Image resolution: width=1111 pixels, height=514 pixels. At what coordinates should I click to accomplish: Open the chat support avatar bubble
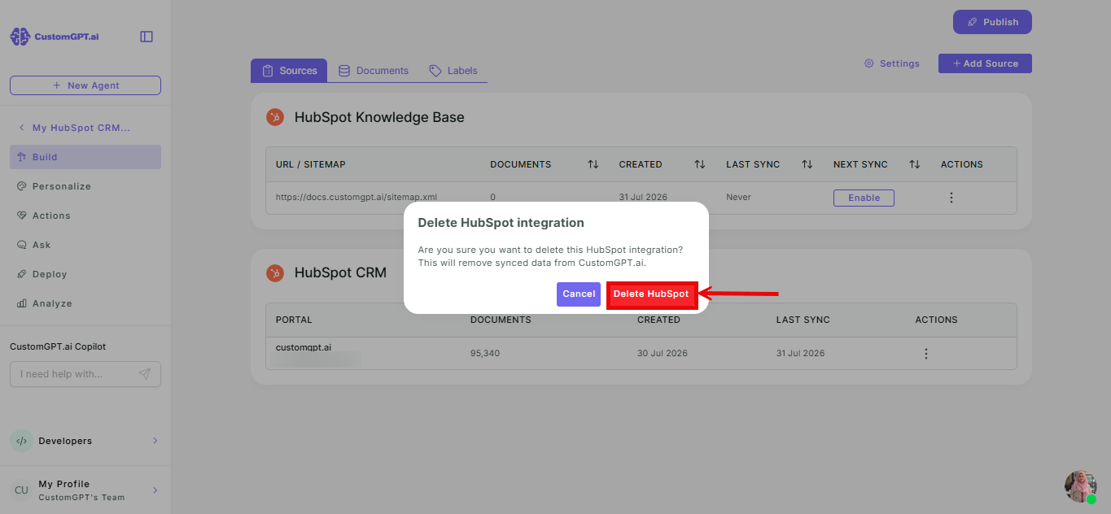(x=1080, y=486)
